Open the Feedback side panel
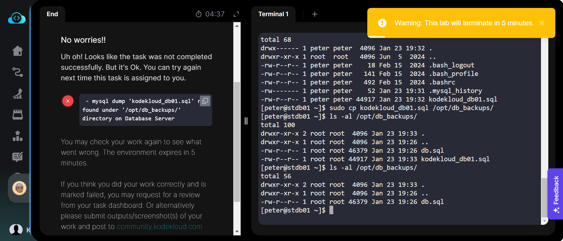Screen dimensions: 563x241 click(556, 194)
